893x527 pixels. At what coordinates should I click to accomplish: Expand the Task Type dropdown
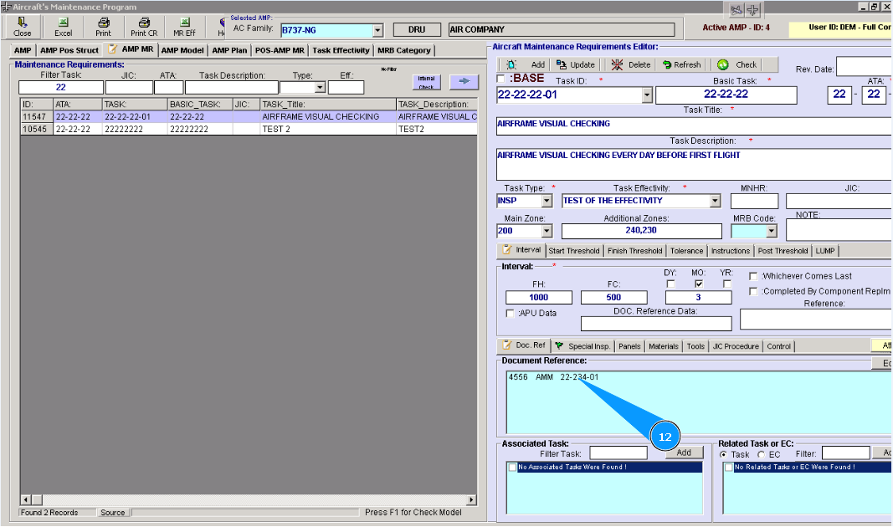pyautogui.click(x=547, y=201)
